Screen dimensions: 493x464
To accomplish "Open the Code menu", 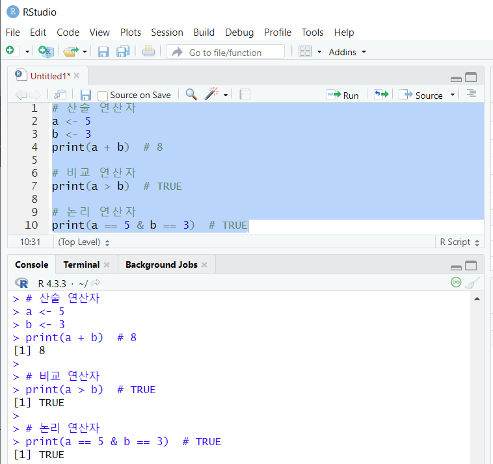I will pos(68,32).
